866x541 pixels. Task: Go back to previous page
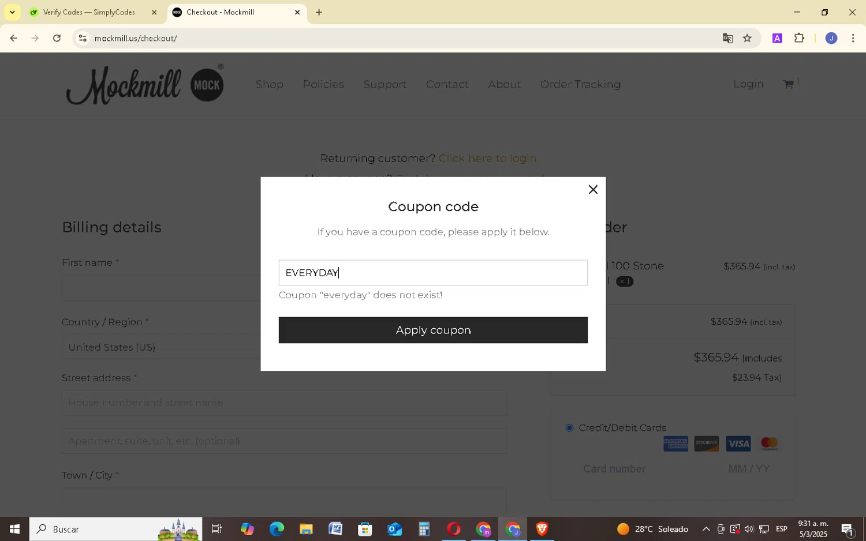(x=14, y=38)
